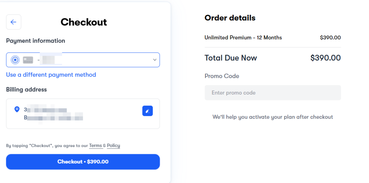369x183 pixels.
Task: Click the Total Due Now amount
Action: coord(325,58)
